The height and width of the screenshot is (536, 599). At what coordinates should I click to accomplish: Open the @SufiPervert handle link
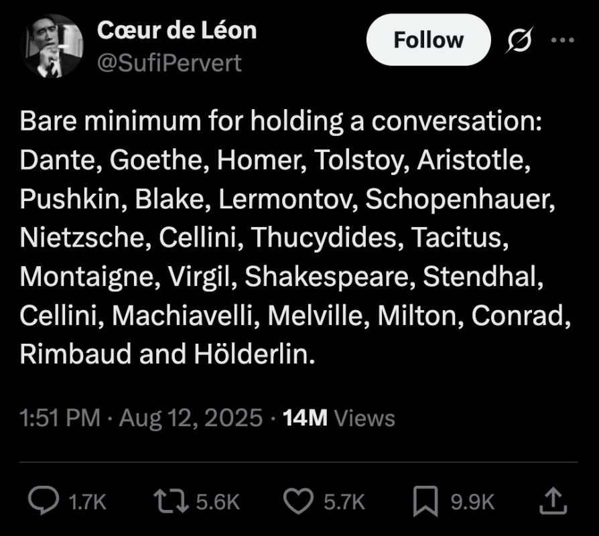(x=170, y=63)
